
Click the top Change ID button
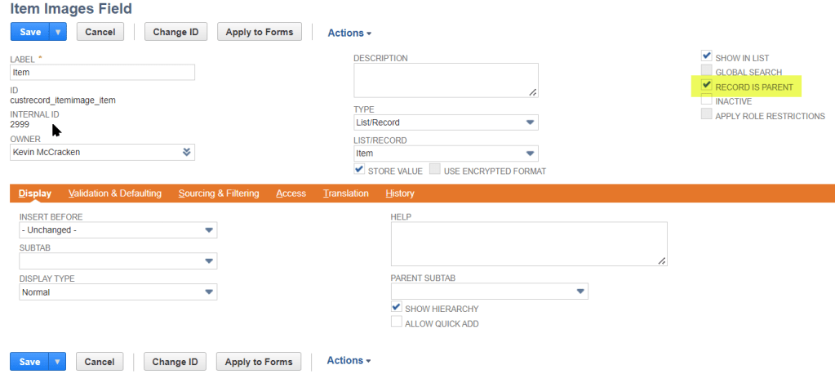175,32
